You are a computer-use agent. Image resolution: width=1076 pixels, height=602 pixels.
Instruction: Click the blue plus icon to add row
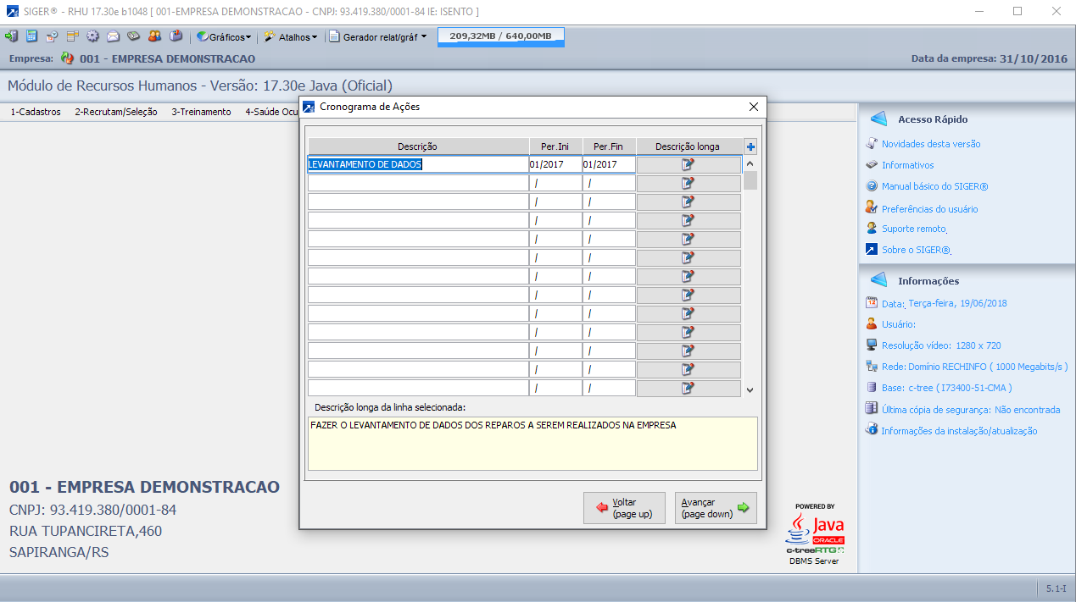tap(750, 146)
